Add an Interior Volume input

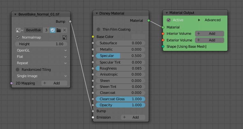tap(209, 34)
